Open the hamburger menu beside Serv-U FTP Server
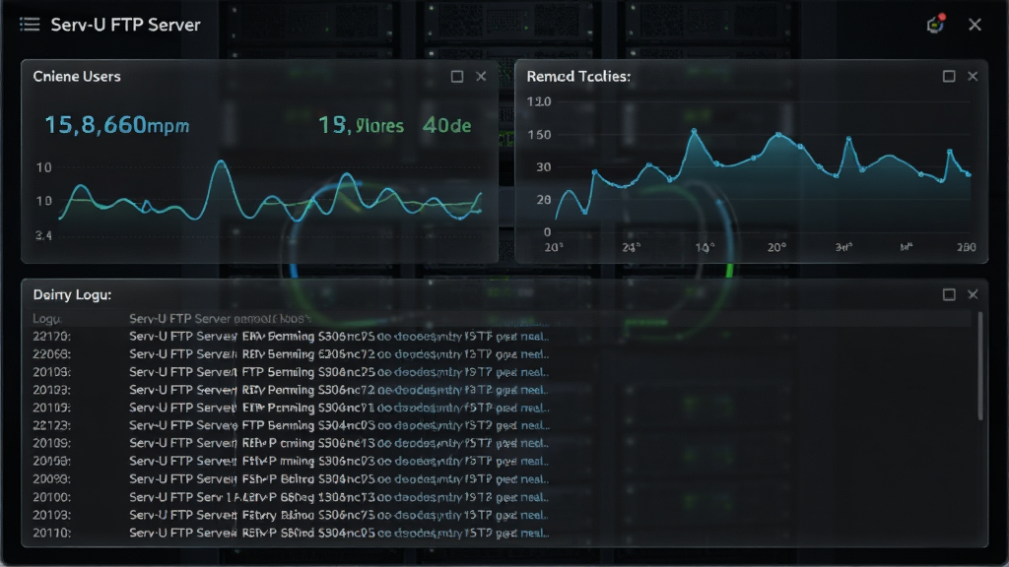Screen dimensions: 1009x567 click(30, 25)
